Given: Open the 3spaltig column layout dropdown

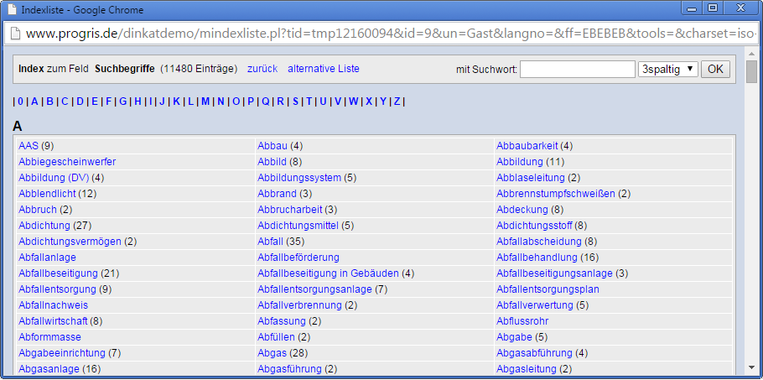Looking at the screenshot, I should 667,69.
